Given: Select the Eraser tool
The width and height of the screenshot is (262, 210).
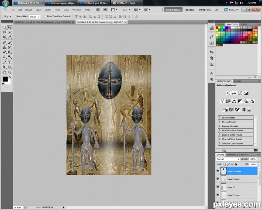Looking at the screenshot, I should pos(4,52).
